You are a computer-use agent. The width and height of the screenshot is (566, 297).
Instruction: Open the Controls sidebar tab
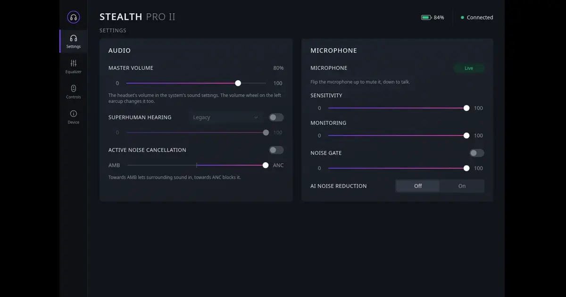click(x=74, y=92)
